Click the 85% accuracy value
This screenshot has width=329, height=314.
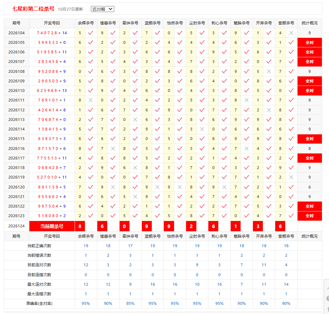130,303
